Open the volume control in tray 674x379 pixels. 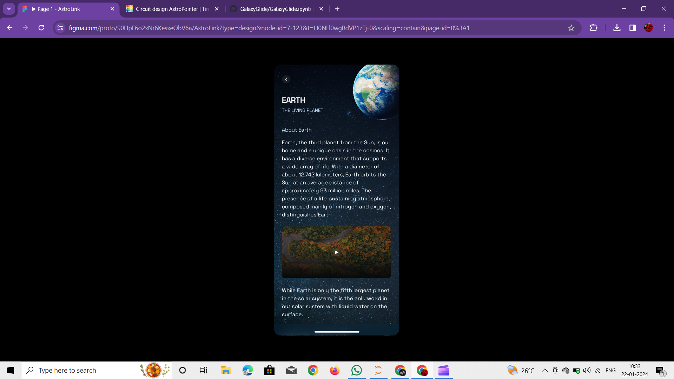[x=587, y=370]
